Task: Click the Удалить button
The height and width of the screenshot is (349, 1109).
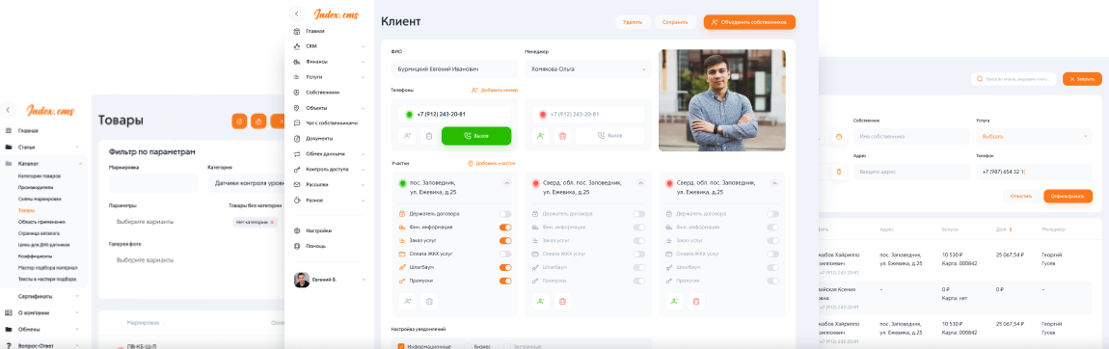Action: pos(633,22)
